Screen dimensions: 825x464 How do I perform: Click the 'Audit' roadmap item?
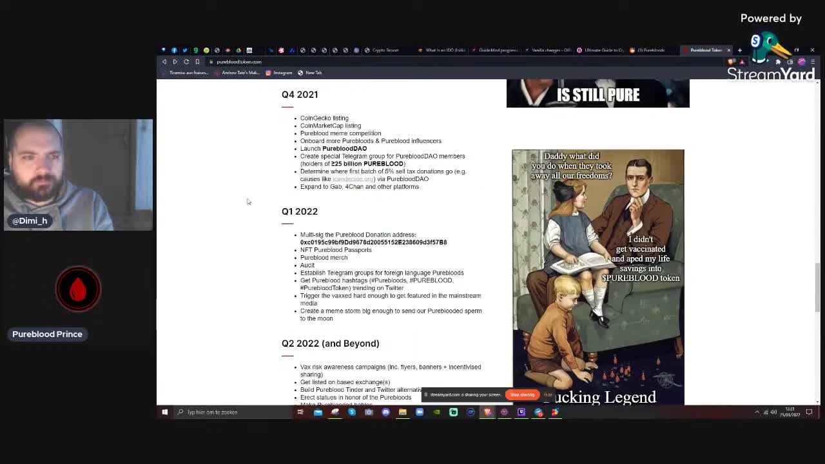click(x=307, y=266)
